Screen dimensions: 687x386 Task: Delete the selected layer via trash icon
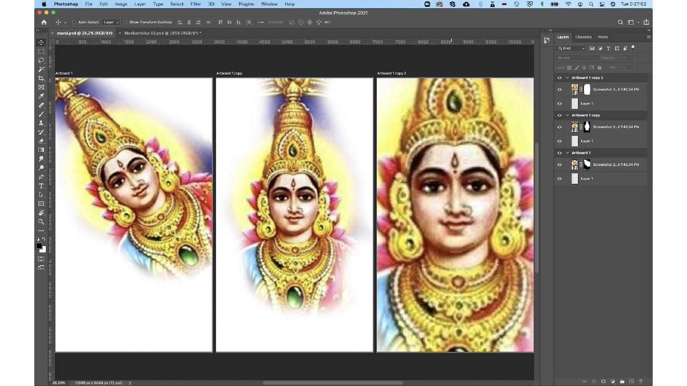pos(641,381)
